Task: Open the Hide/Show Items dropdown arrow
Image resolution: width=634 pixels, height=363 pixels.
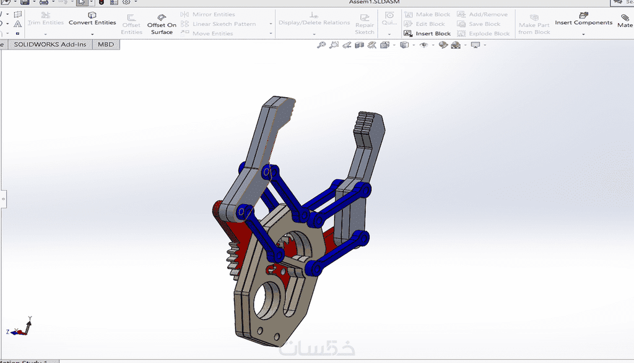Action: tap(433, 45)
